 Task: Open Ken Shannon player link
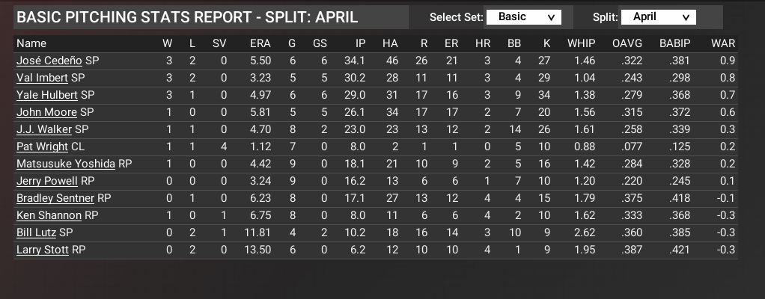click(49, 215)
